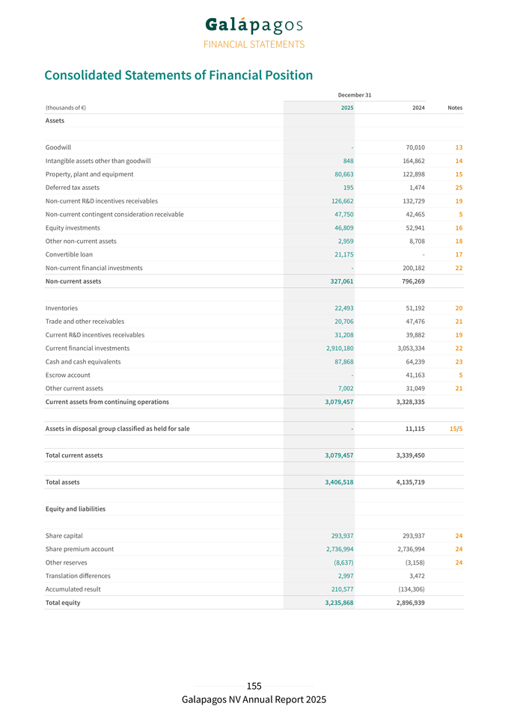Click the page number 155 in footer
This screenshot has height=718, width=508.
(x=254, y=686)
